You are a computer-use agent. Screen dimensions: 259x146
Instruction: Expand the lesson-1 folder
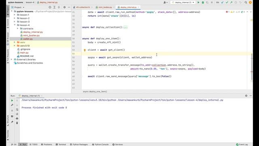click(x=15, y=15)
